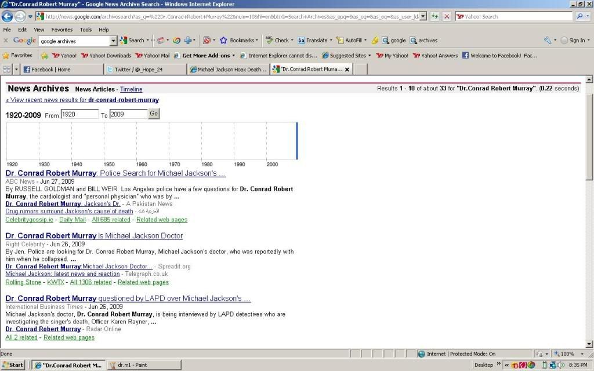594x371 pixels.
Task: Click the Yahoo search magnifier icon
Action: point(579,16)
